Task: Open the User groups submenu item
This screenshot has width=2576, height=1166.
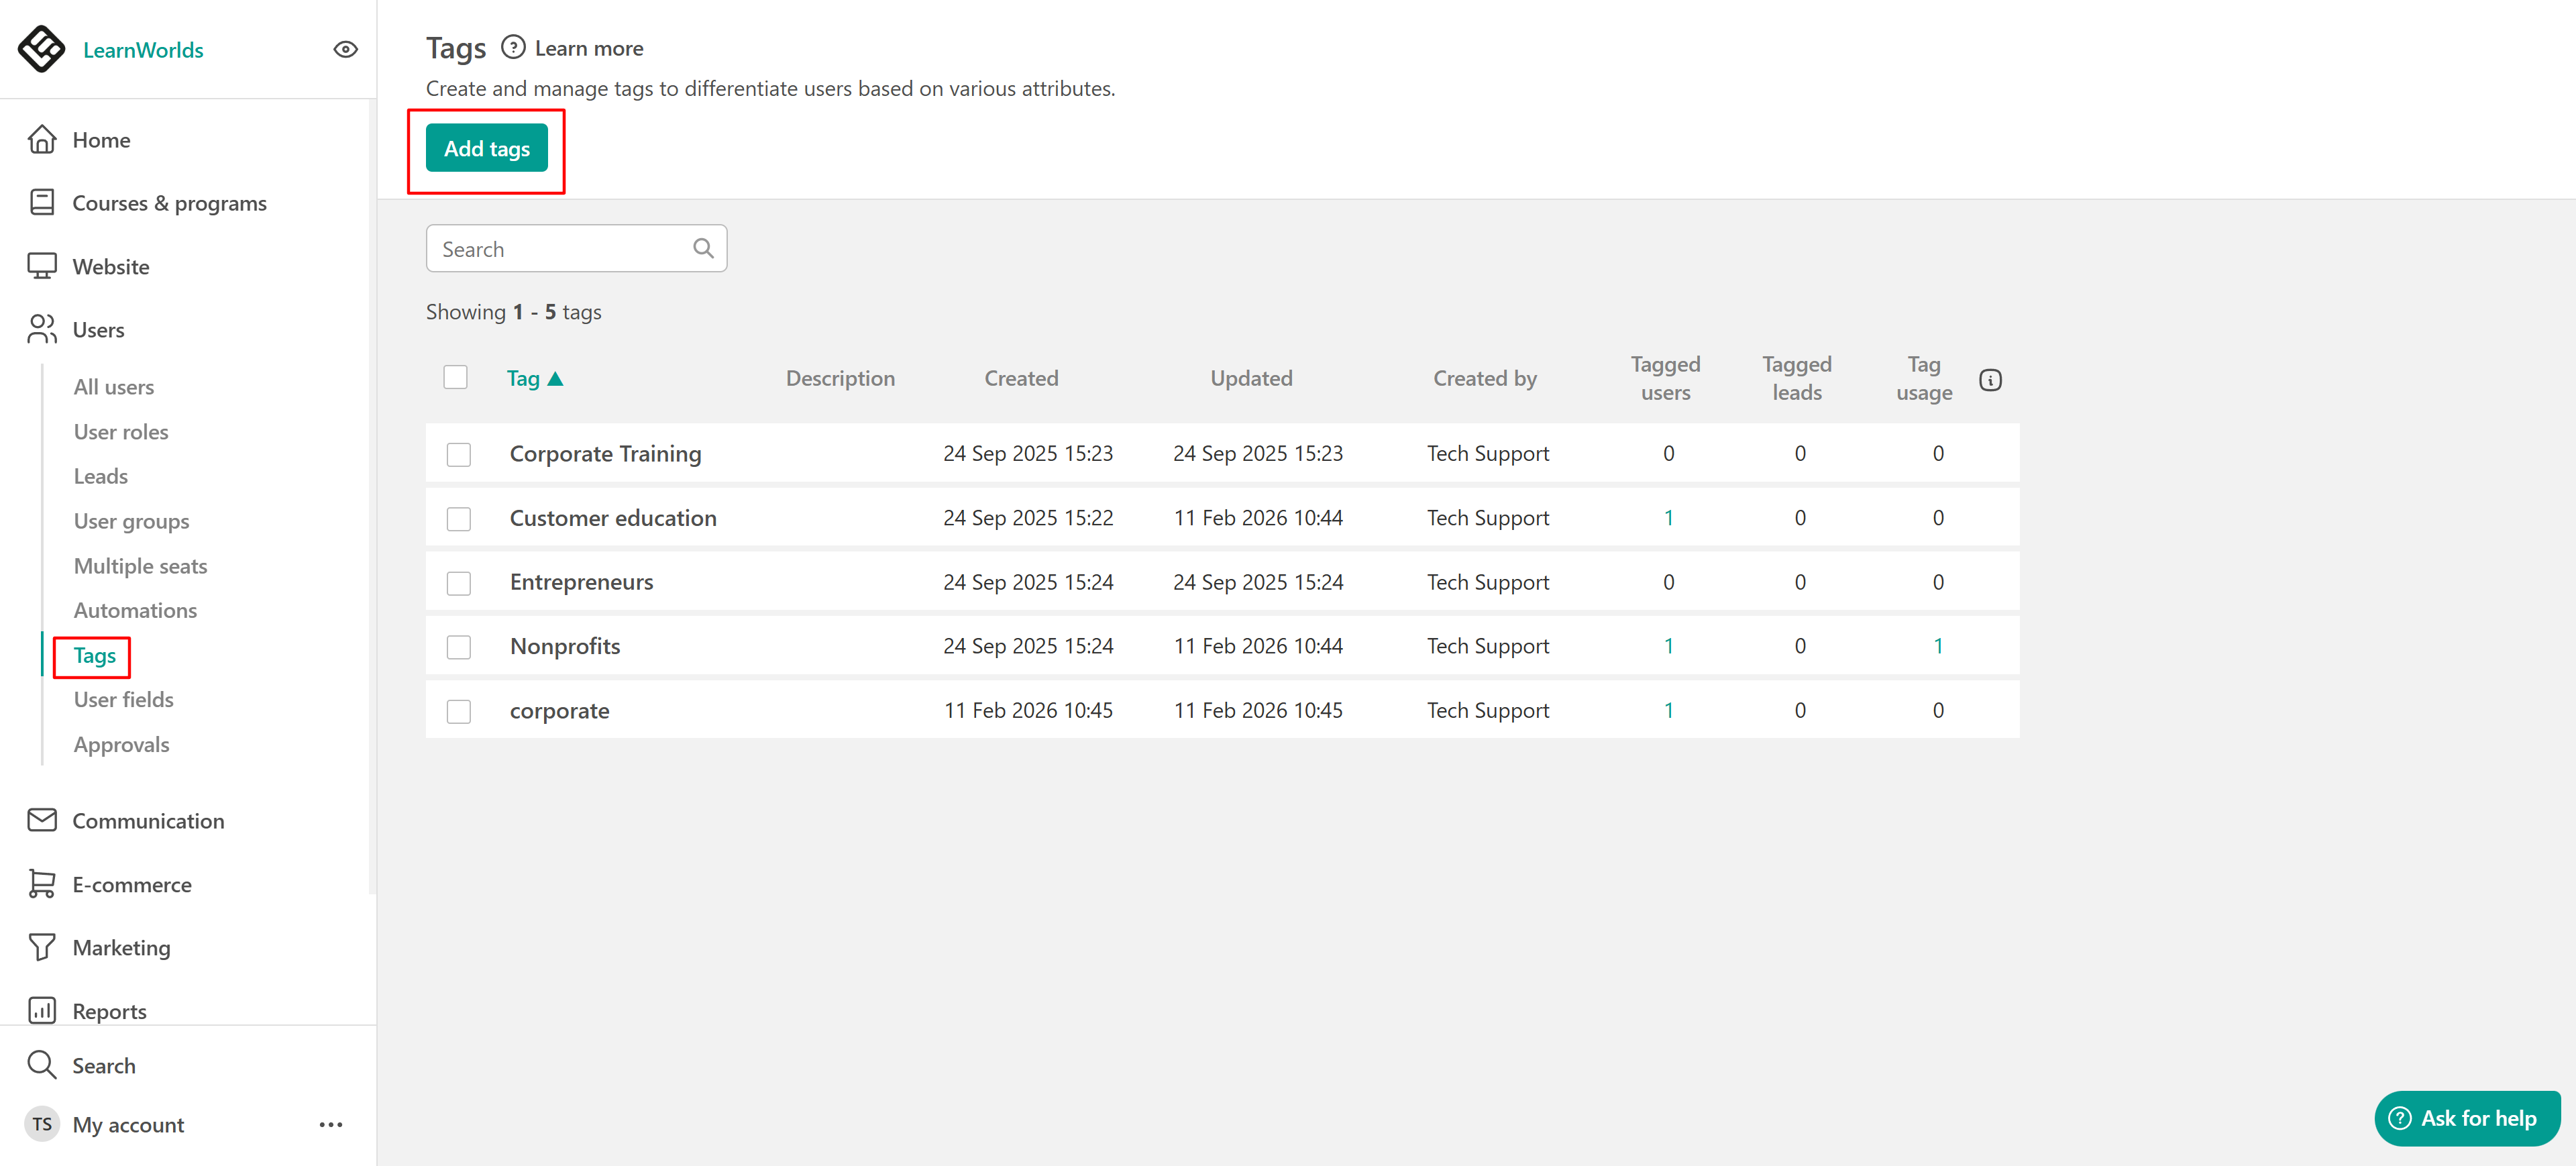Action: (131, 521)
